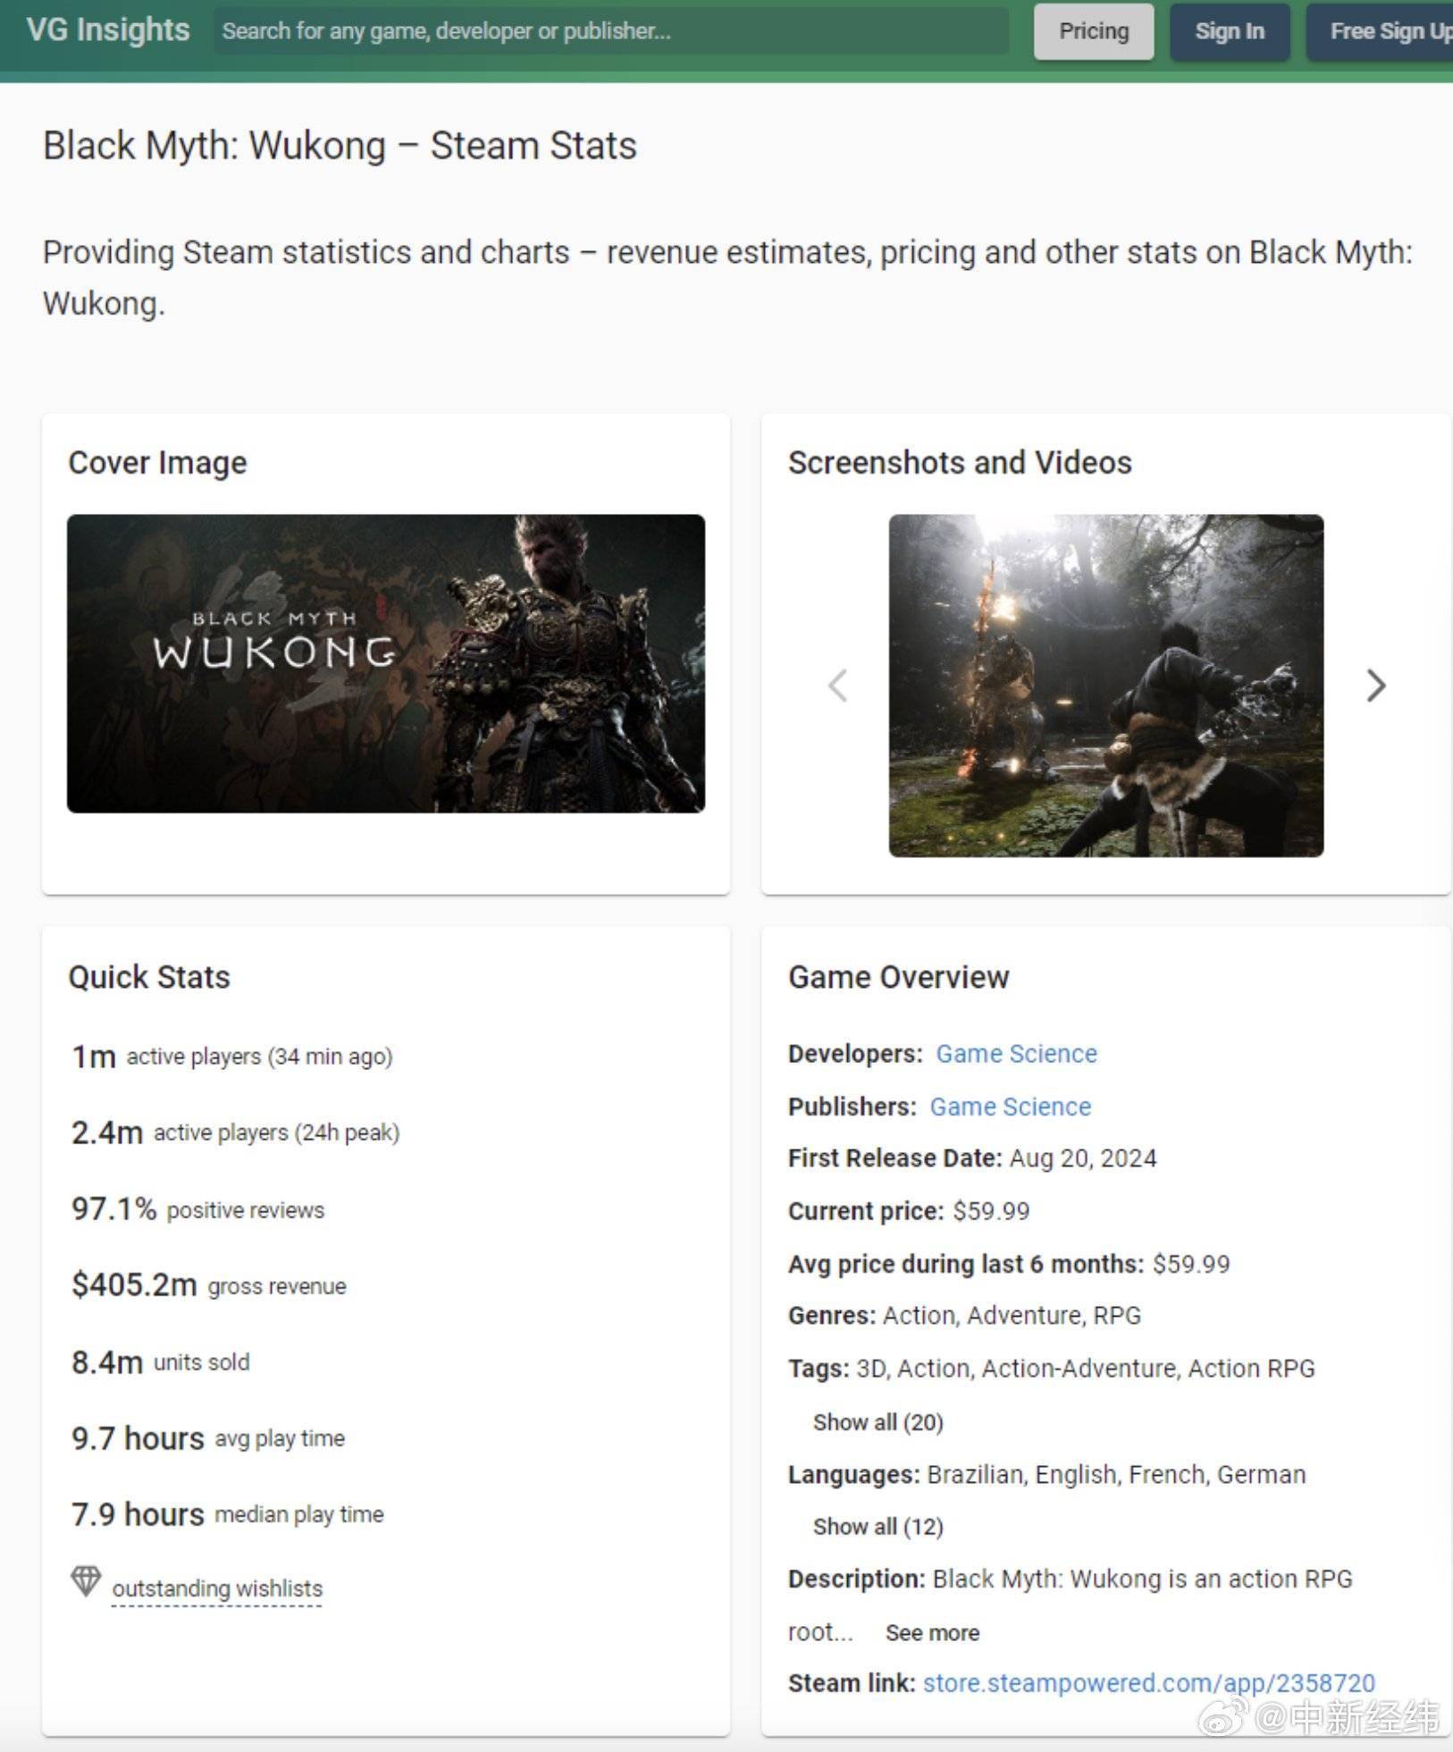Viewport: 1453px width, 1752px height.
Task: Open the Pricing page
Action: [x=1093, y=31]
